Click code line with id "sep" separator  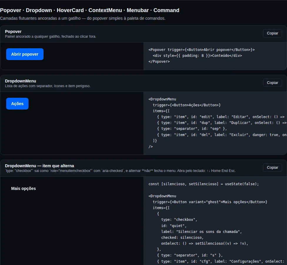tap(192, 129)
